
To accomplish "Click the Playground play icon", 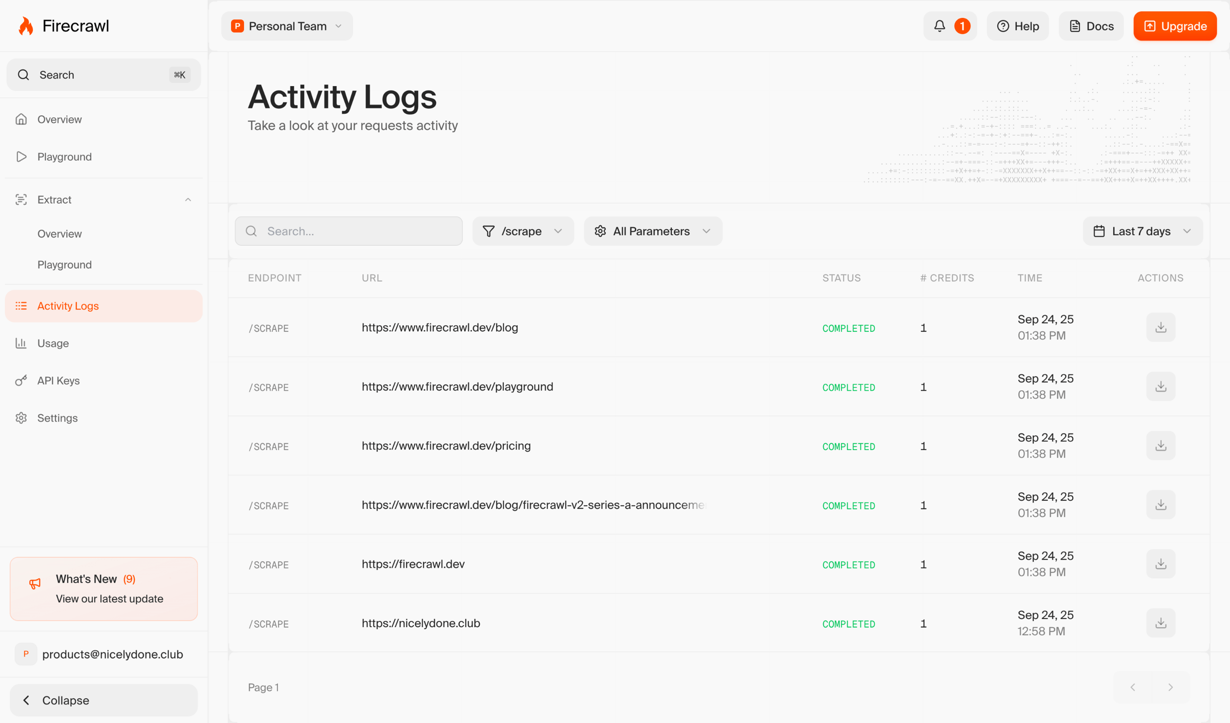I will click(x=21, y=157).
